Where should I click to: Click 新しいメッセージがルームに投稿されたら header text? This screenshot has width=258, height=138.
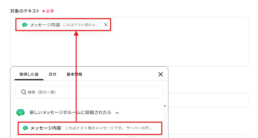[70, 113]
